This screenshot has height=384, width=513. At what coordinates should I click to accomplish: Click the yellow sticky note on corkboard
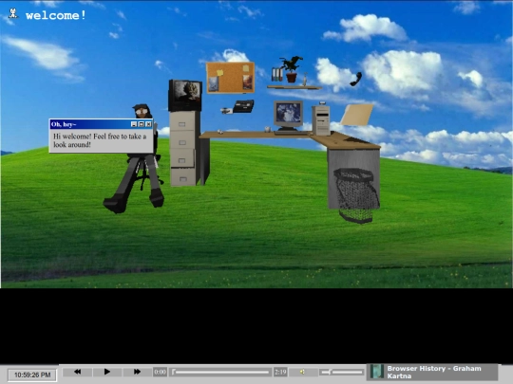pos(220,72)
